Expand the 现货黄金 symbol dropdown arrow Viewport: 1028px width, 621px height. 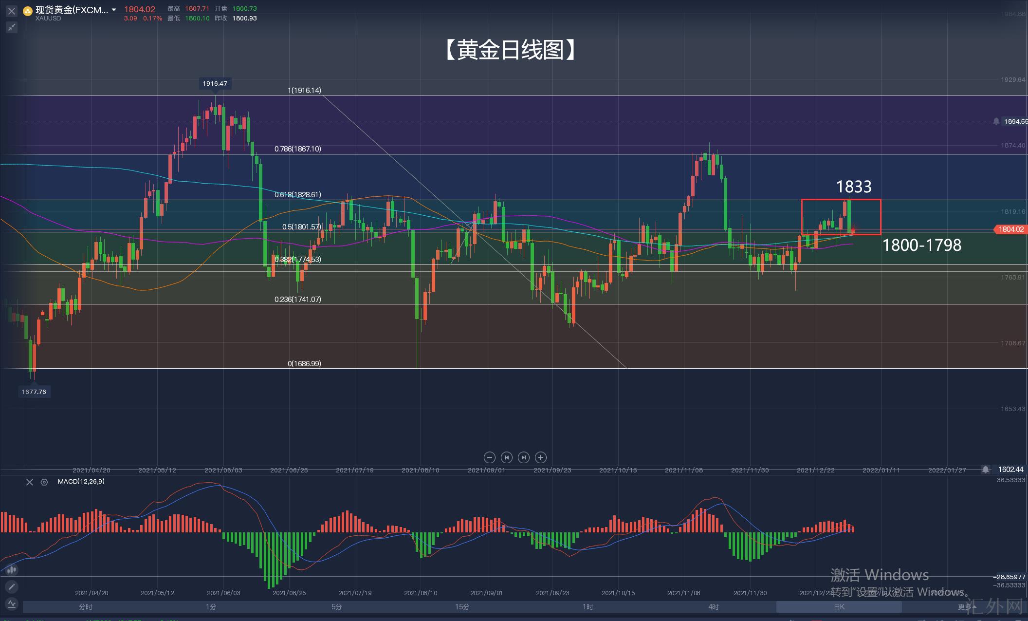click(x=114, y=10)
